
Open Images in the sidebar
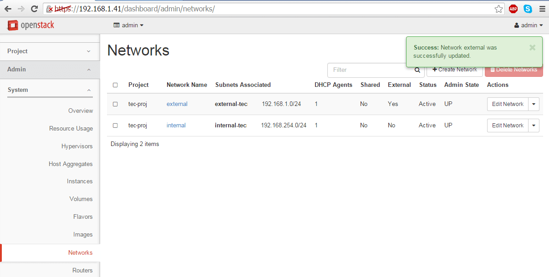pyautogui.click(x=83, y=235)
